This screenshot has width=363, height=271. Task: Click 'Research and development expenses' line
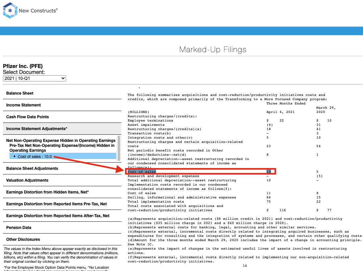tap(163, 176)
